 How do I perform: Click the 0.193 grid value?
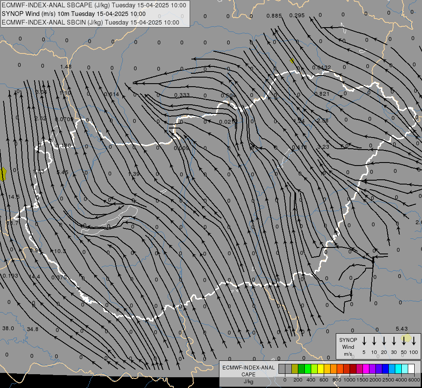coord(10,276)
